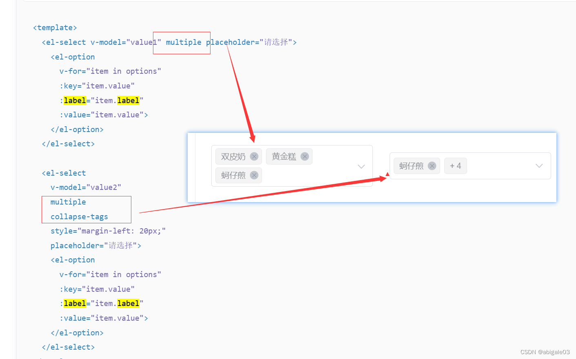Remove 蚵仔煎 tag in the collapsed-tags select
Viewport: 576px width, 359px height.
pyautogui.click(x=432, y=166)
